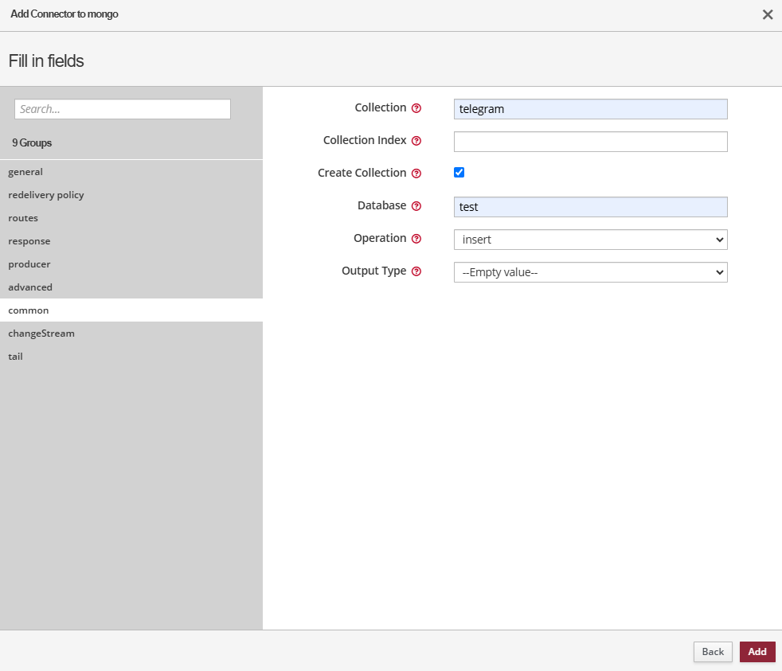Screen dimensions: 782x671
Task: Click the help icon for Output Type
Action: 416,271
